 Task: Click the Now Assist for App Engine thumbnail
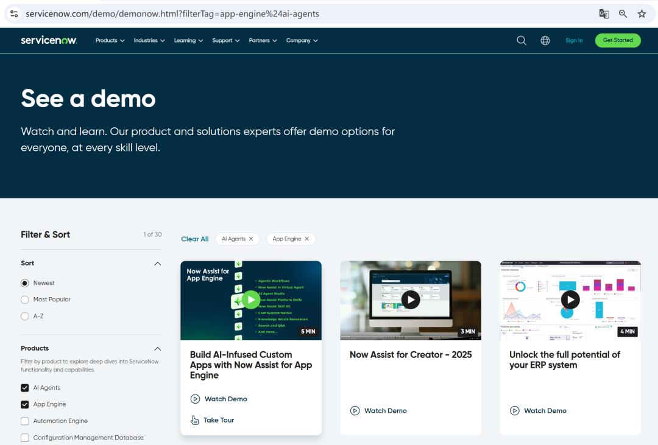(251, 300)
